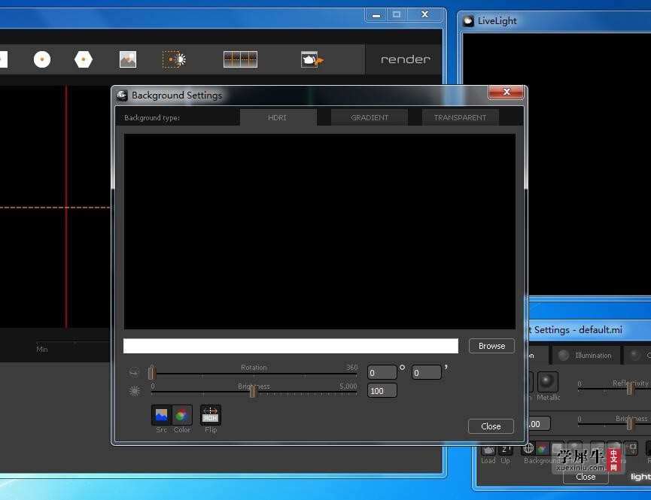Close the Background Settings dialog with Close button
651x500 pixels.
491,426
